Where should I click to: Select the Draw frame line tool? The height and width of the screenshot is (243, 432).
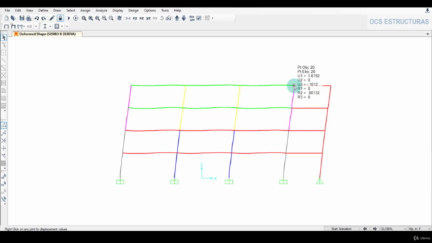3,60
